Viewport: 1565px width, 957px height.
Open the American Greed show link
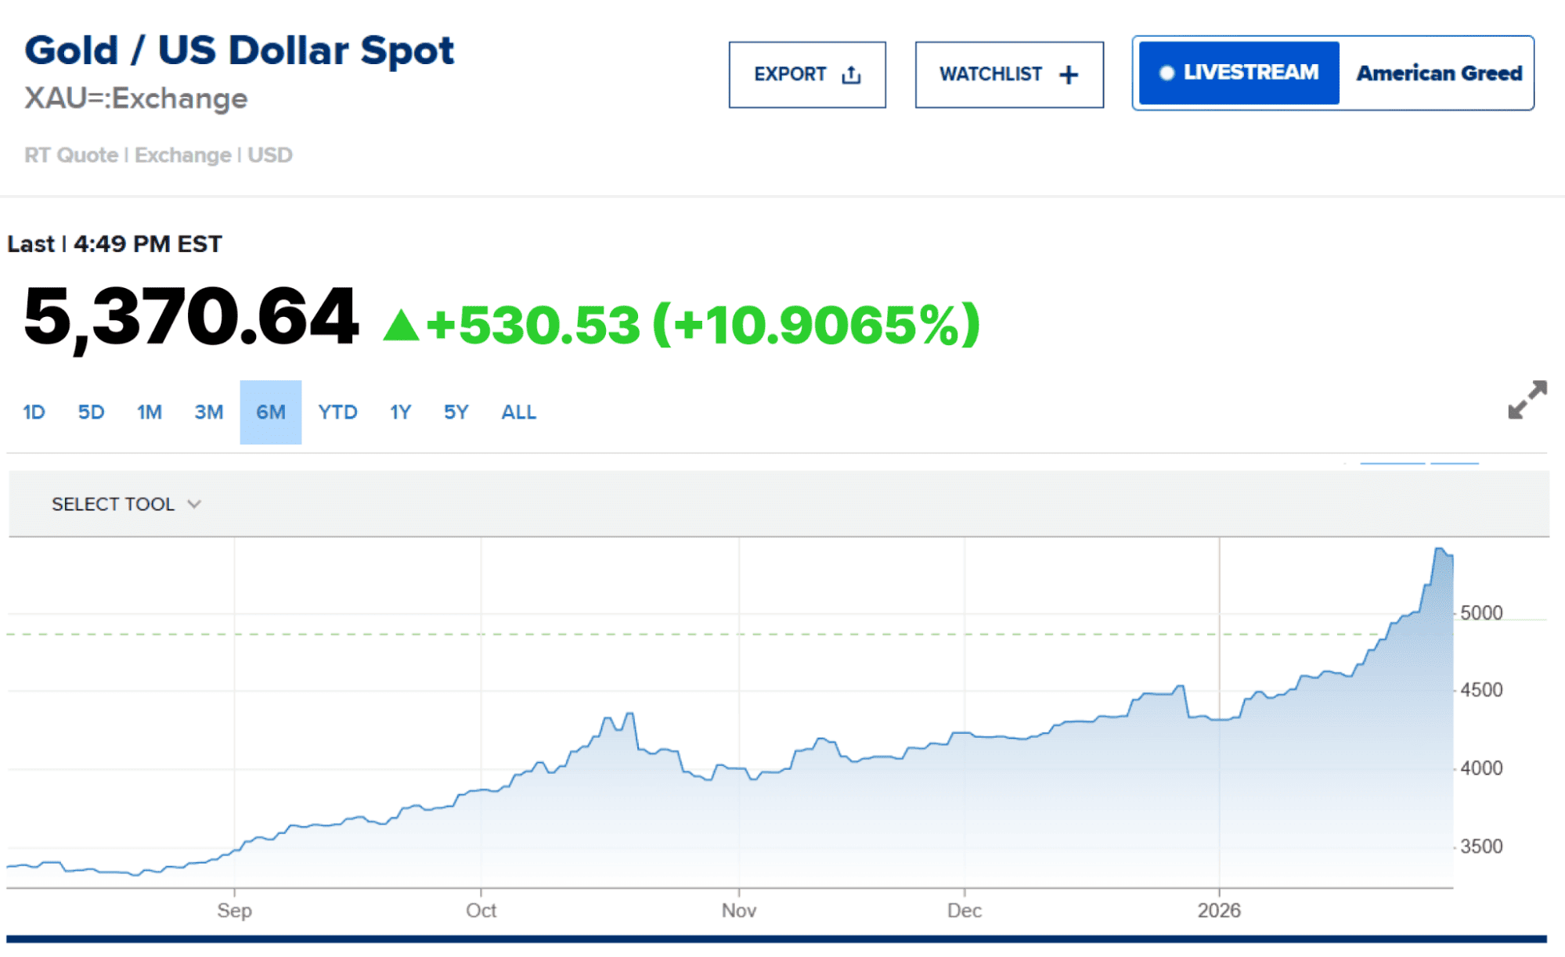(1439, 74)
